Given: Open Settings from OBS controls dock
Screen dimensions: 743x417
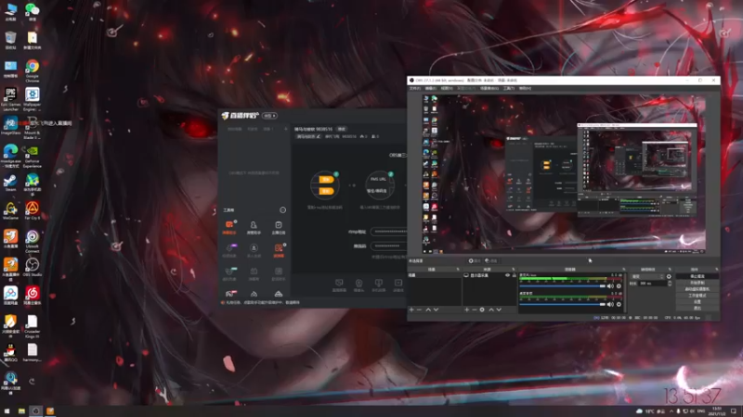Looking at the screenshot, I should tap(697, 302).
